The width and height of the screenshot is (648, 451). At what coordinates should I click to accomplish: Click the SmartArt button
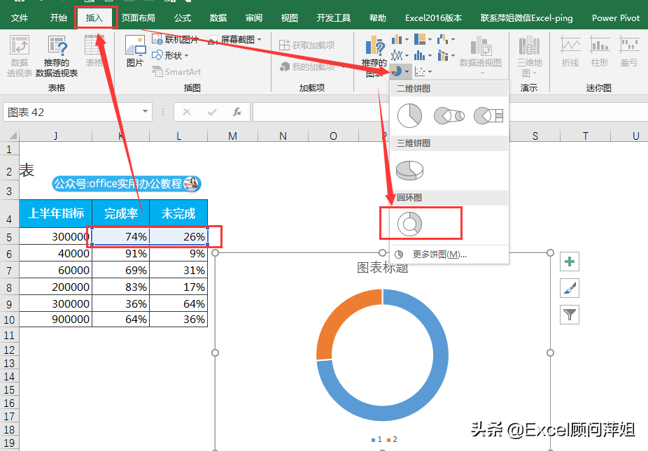tap(176, 72)
